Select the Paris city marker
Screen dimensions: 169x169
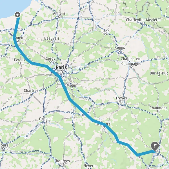[61, 72]
